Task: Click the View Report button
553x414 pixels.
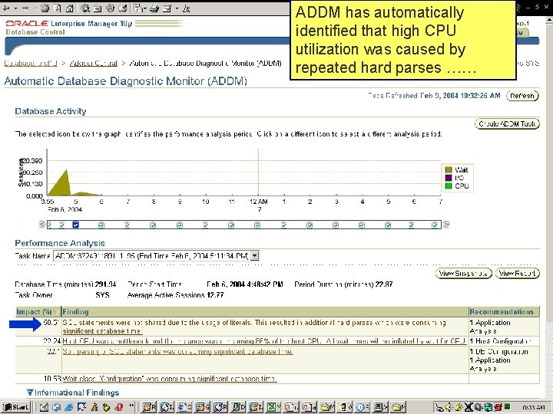Action: click(x=518, y=274)
